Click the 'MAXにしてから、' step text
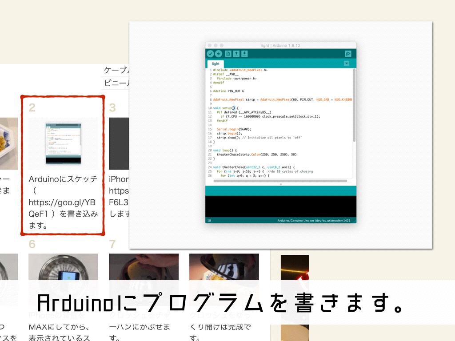Image resolution: width=455 pixels, height=341 pixels. pyautogui.click(x=59, y=327)
